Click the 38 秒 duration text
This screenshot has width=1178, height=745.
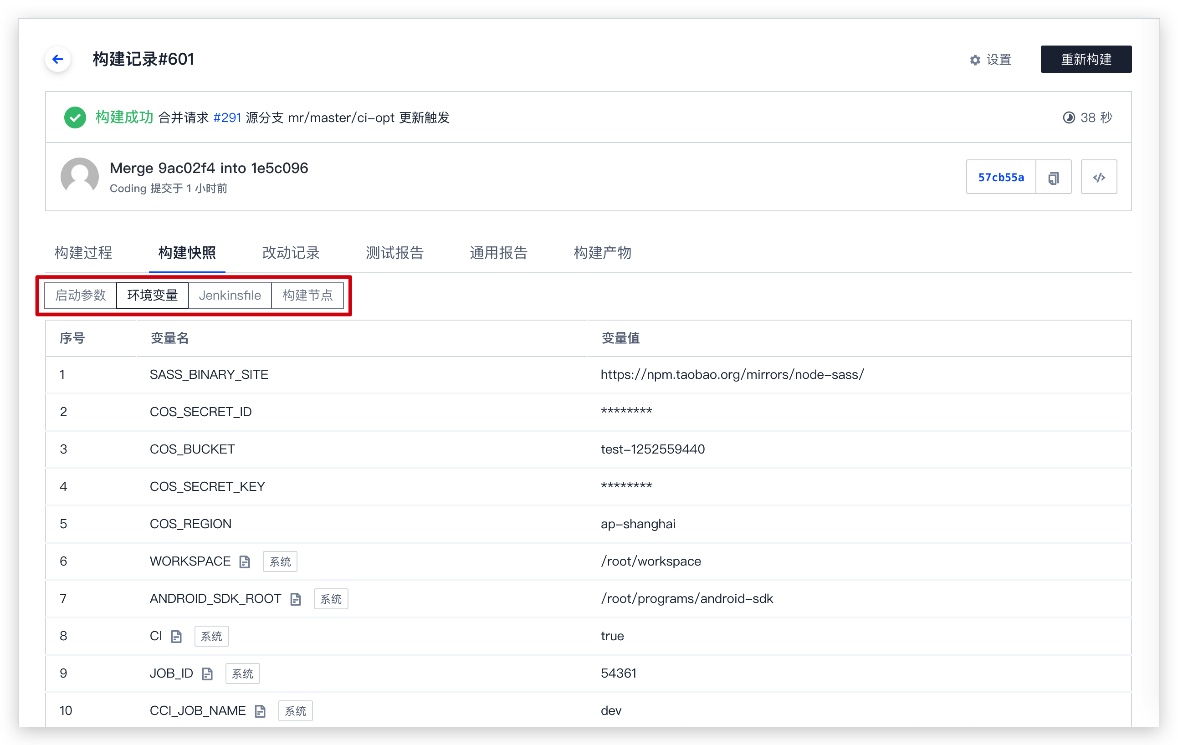(x=1096, y=117)
